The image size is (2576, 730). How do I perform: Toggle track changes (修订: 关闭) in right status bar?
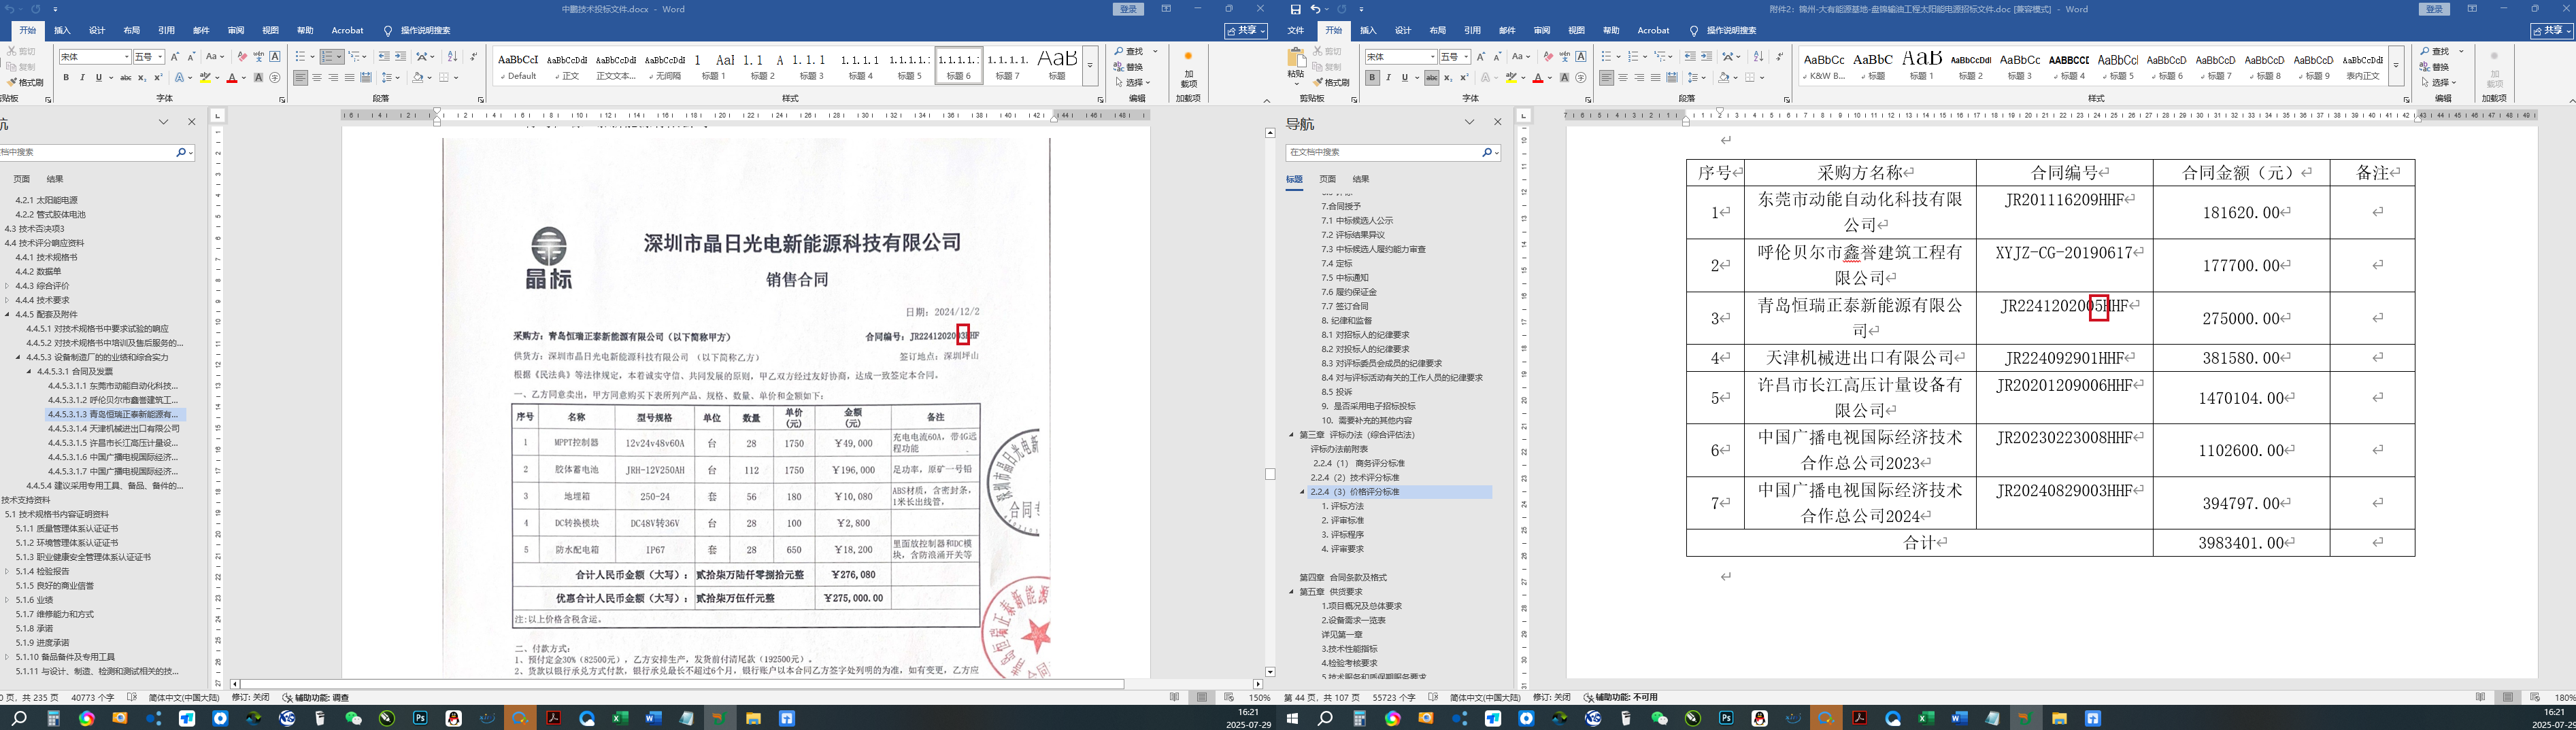pos(1551,698)
